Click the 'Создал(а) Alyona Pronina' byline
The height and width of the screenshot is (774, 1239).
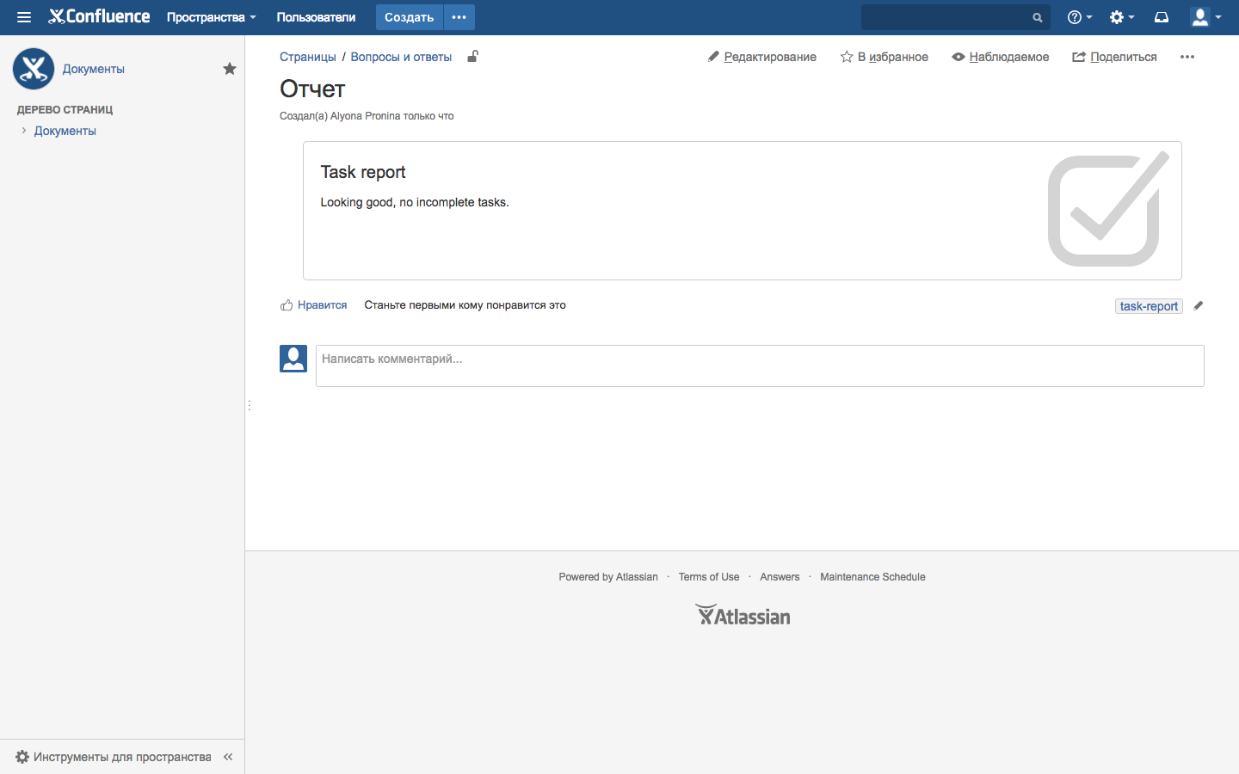(x=340, y=116)
